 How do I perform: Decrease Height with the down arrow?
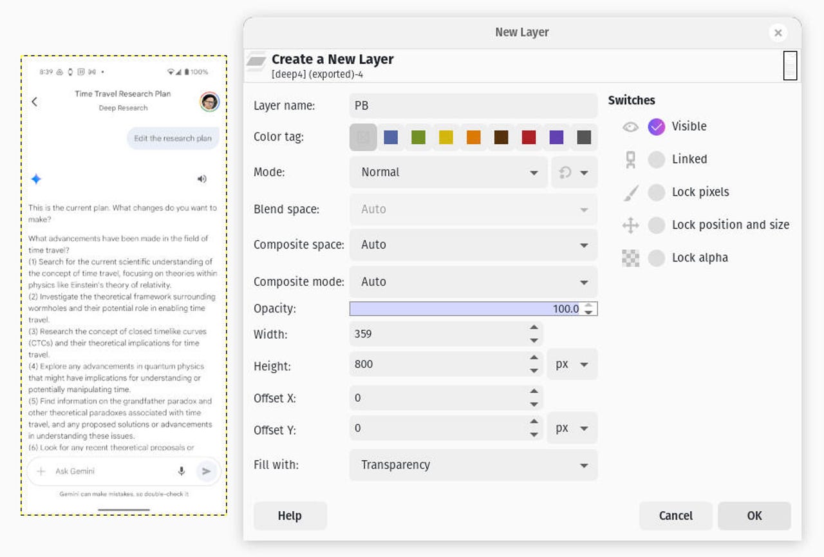tap(534, 371)
